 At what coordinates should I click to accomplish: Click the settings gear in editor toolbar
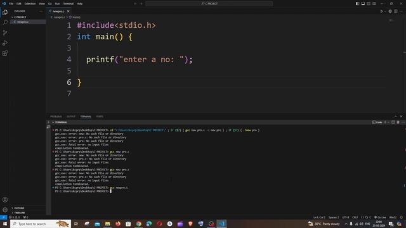(390, 11)
